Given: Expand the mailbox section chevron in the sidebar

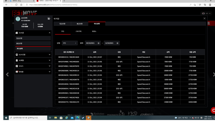Looking at the screenshot, I should (x=49, y=72).
